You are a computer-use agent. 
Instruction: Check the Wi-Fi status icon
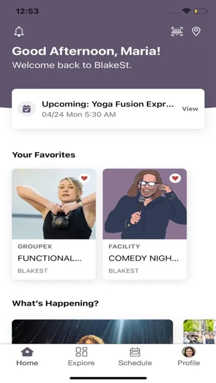(187, 11)
